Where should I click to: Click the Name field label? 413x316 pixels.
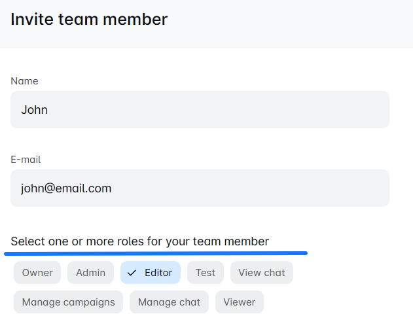(x=24, y=81)
